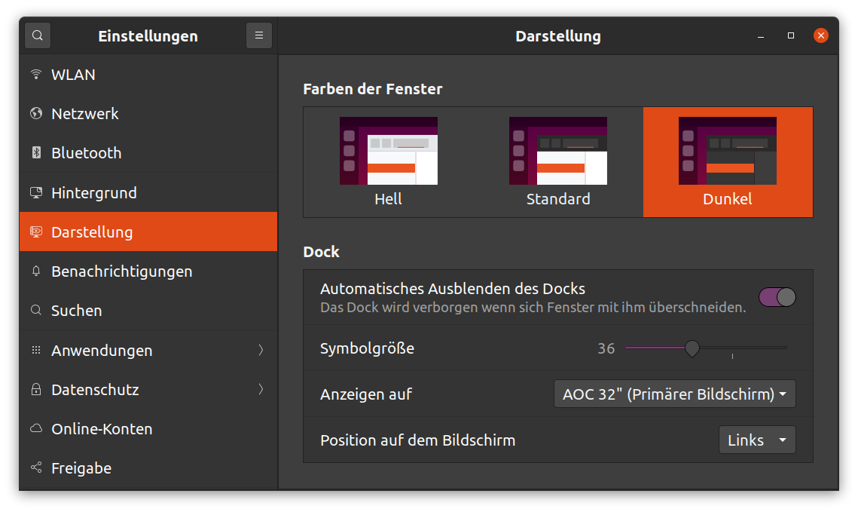Select the Hell window color theme
Image resolution: width=858 pixels, height=512 pixels.
[388, 161]
